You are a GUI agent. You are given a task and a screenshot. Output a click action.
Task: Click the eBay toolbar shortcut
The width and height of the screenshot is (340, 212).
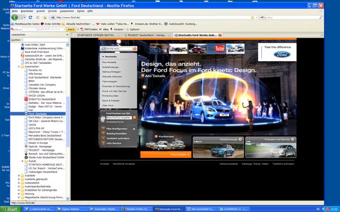pyautogui.click(x=104, y=29)
